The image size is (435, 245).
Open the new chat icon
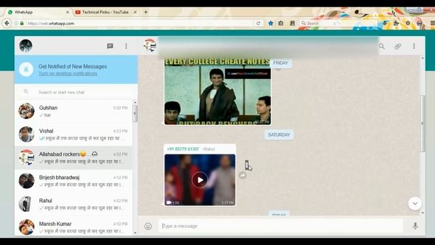click(x=110, y=46)
